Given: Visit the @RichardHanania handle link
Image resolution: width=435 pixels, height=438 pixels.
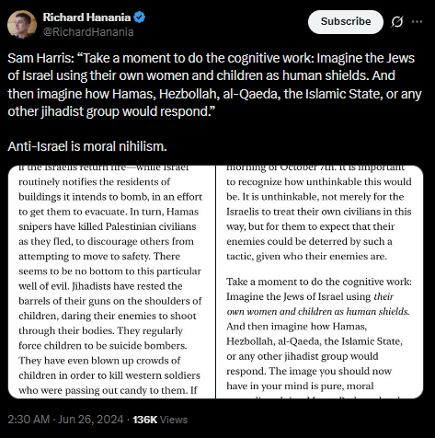Looking at the screenshot, I should tap(88, 32).
